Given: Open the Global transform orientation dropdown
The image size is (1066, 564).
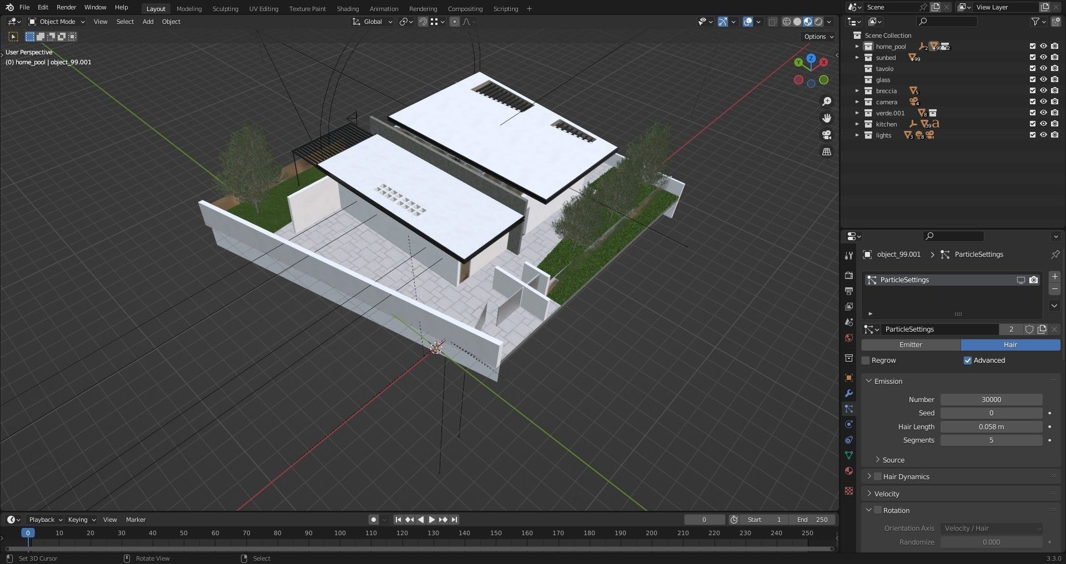Looking at the screenshot, I should (373, 22).
